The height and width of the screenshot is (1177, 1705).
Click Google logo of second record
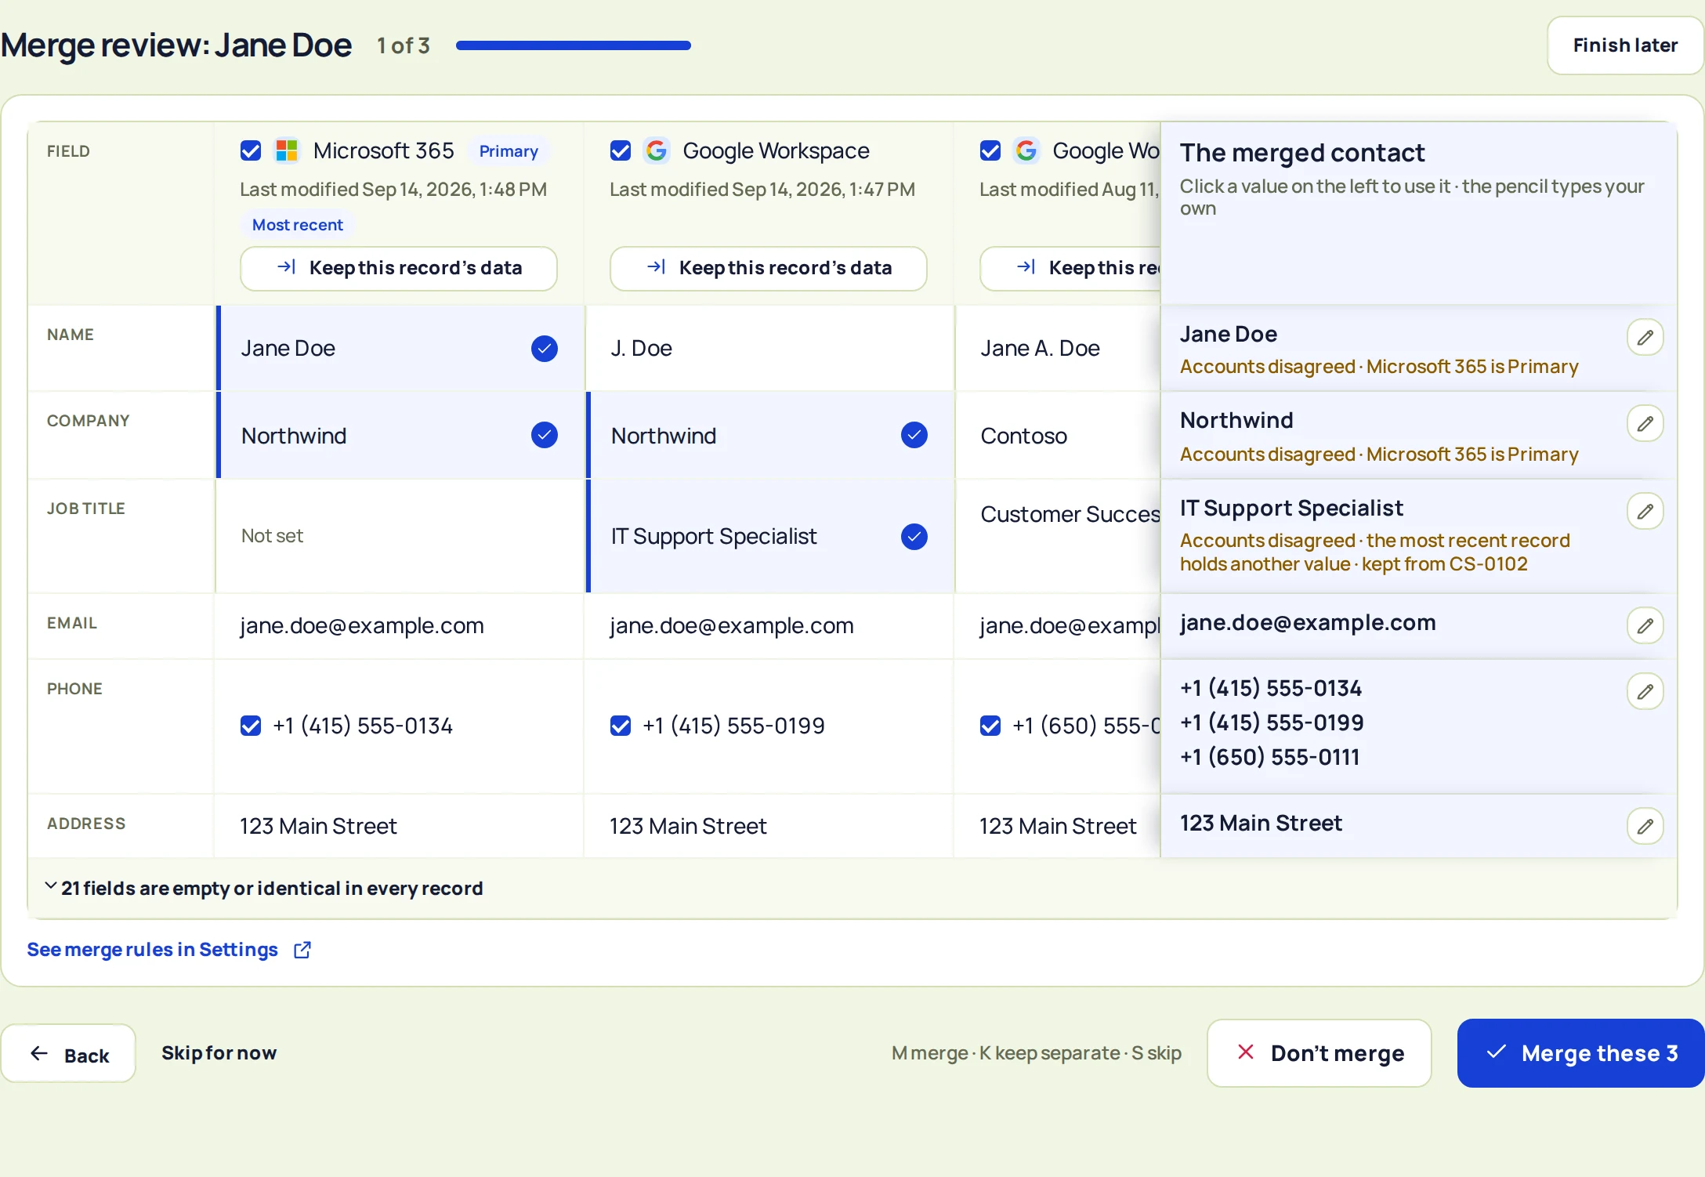tap(657, 150)
